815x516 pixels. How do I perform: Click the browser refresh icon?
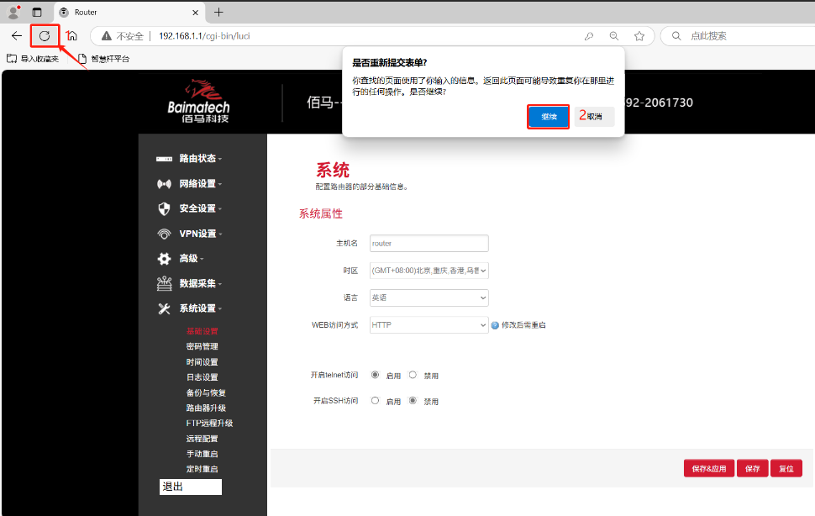(x=45, y=35)
